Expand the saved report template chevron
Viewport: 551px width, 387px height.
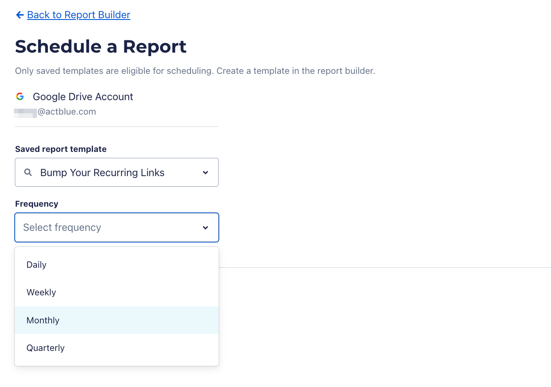click(205, 172)
